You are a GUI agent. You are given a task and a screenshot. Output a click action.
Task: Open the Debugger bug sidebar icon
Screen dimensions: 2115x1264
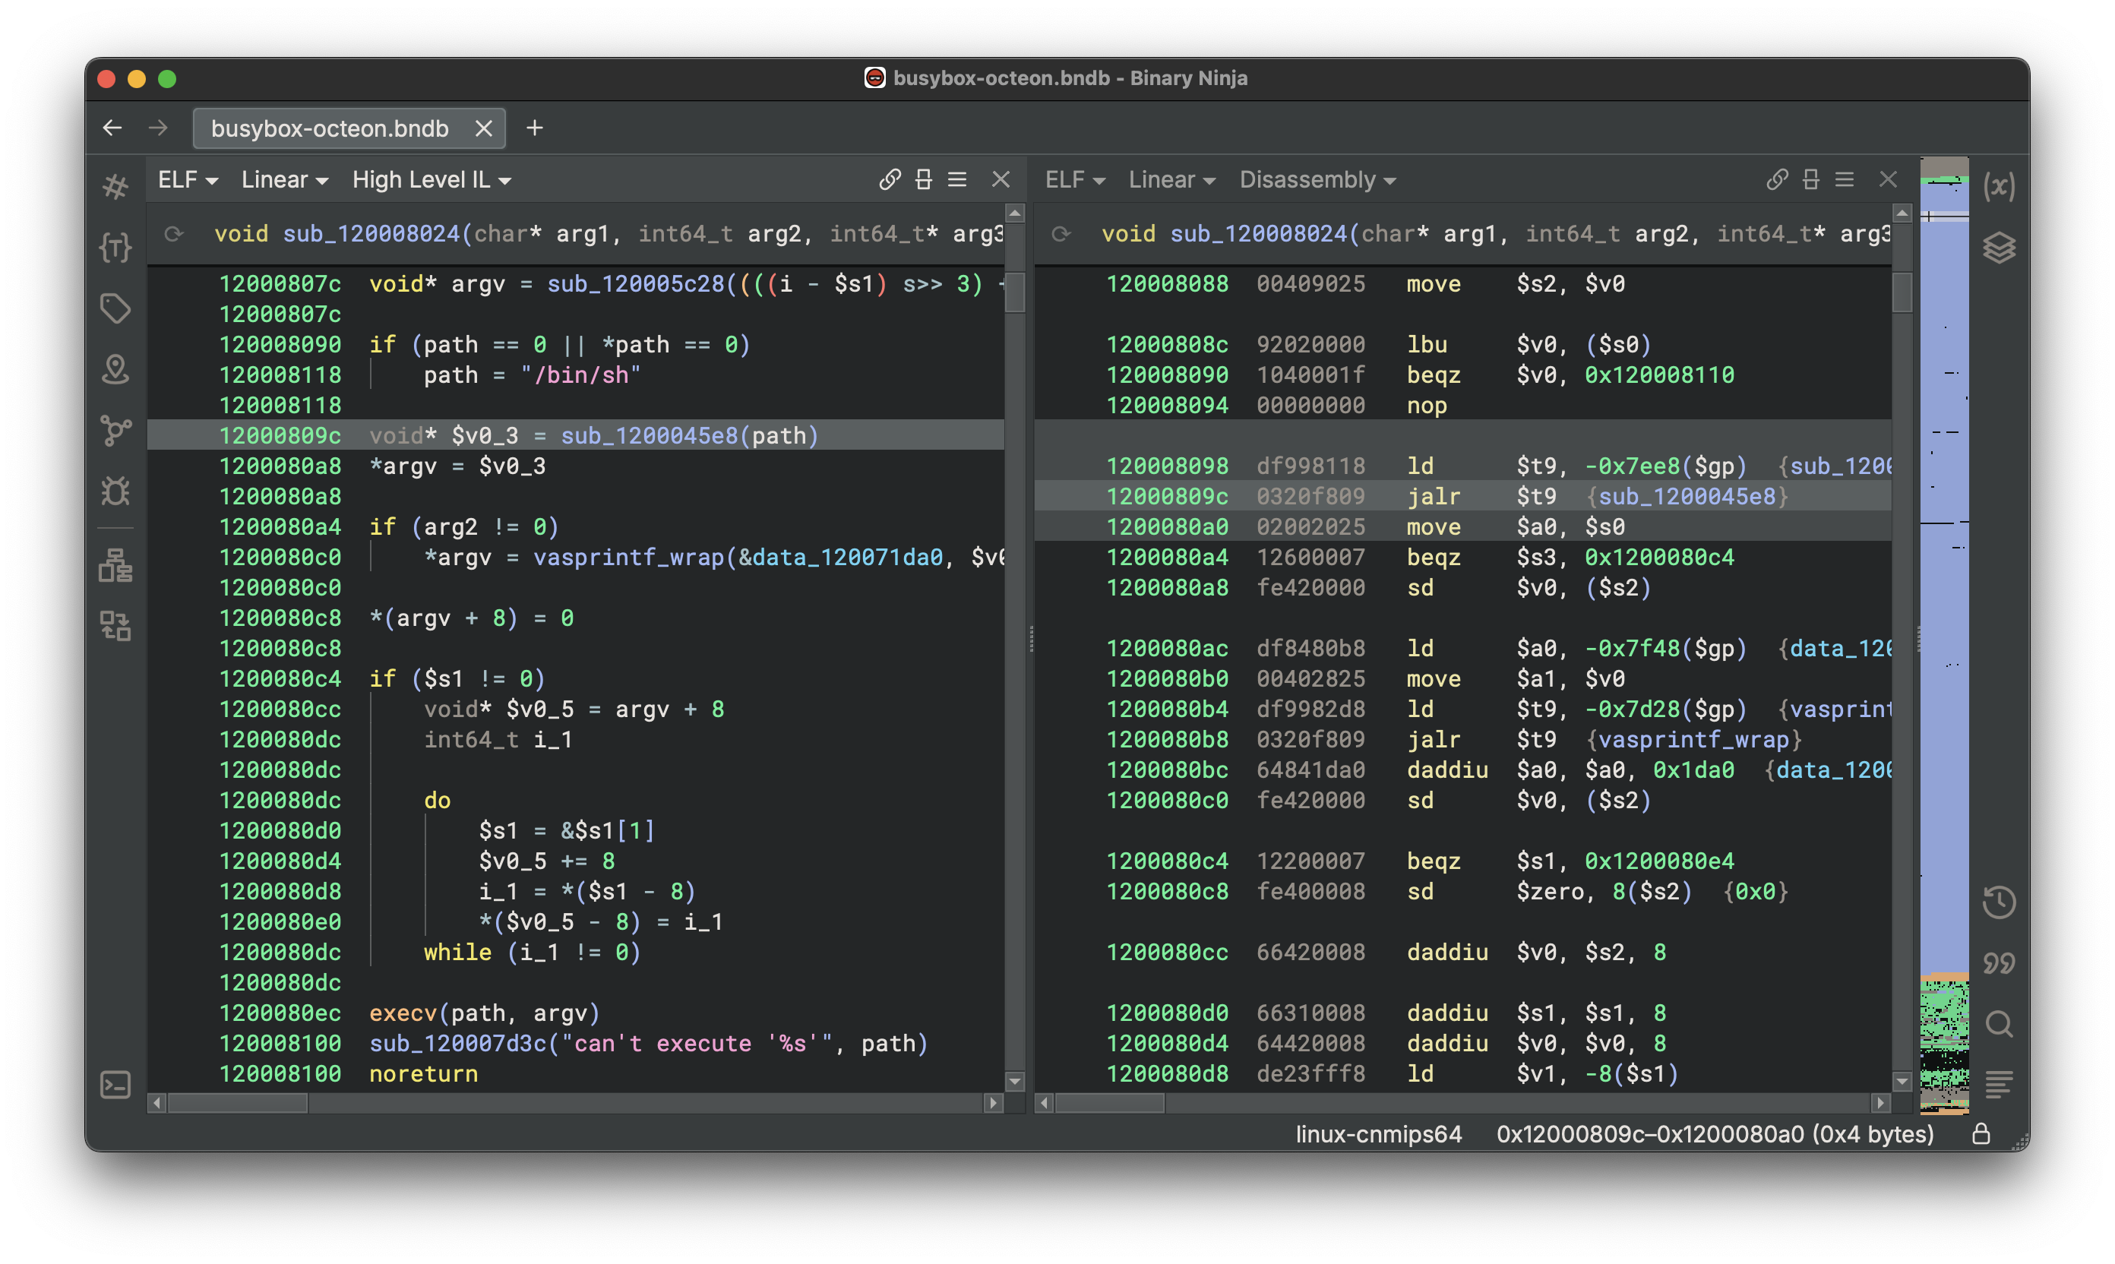click(x=115, y=491)
